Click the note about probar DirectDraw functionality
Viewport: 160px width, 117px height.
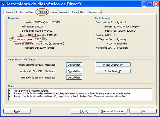[72, 93]
